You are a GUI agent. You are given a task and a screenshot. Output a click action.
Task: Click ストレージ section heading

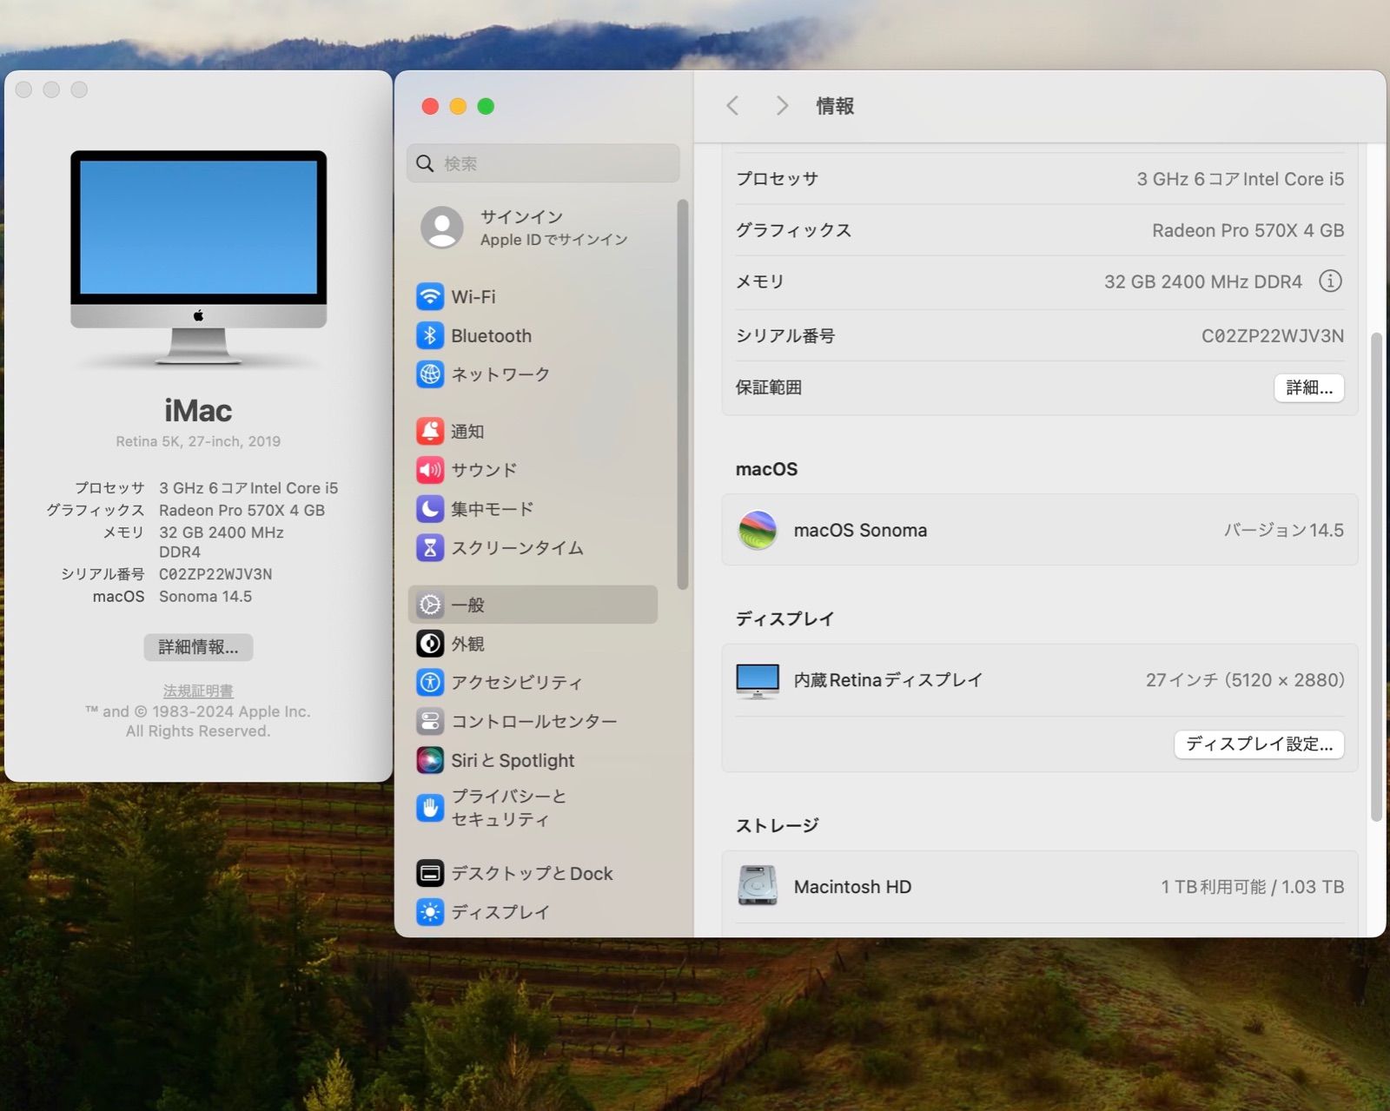(x=778, y=825)
